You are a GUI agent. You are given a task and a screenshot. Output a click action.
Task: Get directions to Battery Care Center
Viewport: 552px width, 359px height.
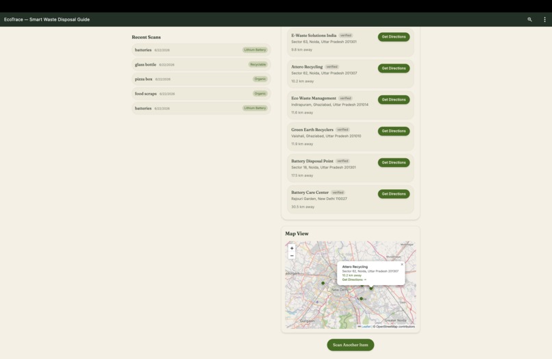click(394, 194)
